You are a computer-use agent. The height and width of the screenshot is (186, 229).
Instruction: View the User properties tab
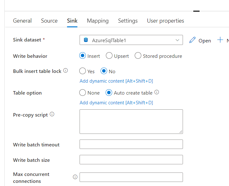tap(165, 21)
